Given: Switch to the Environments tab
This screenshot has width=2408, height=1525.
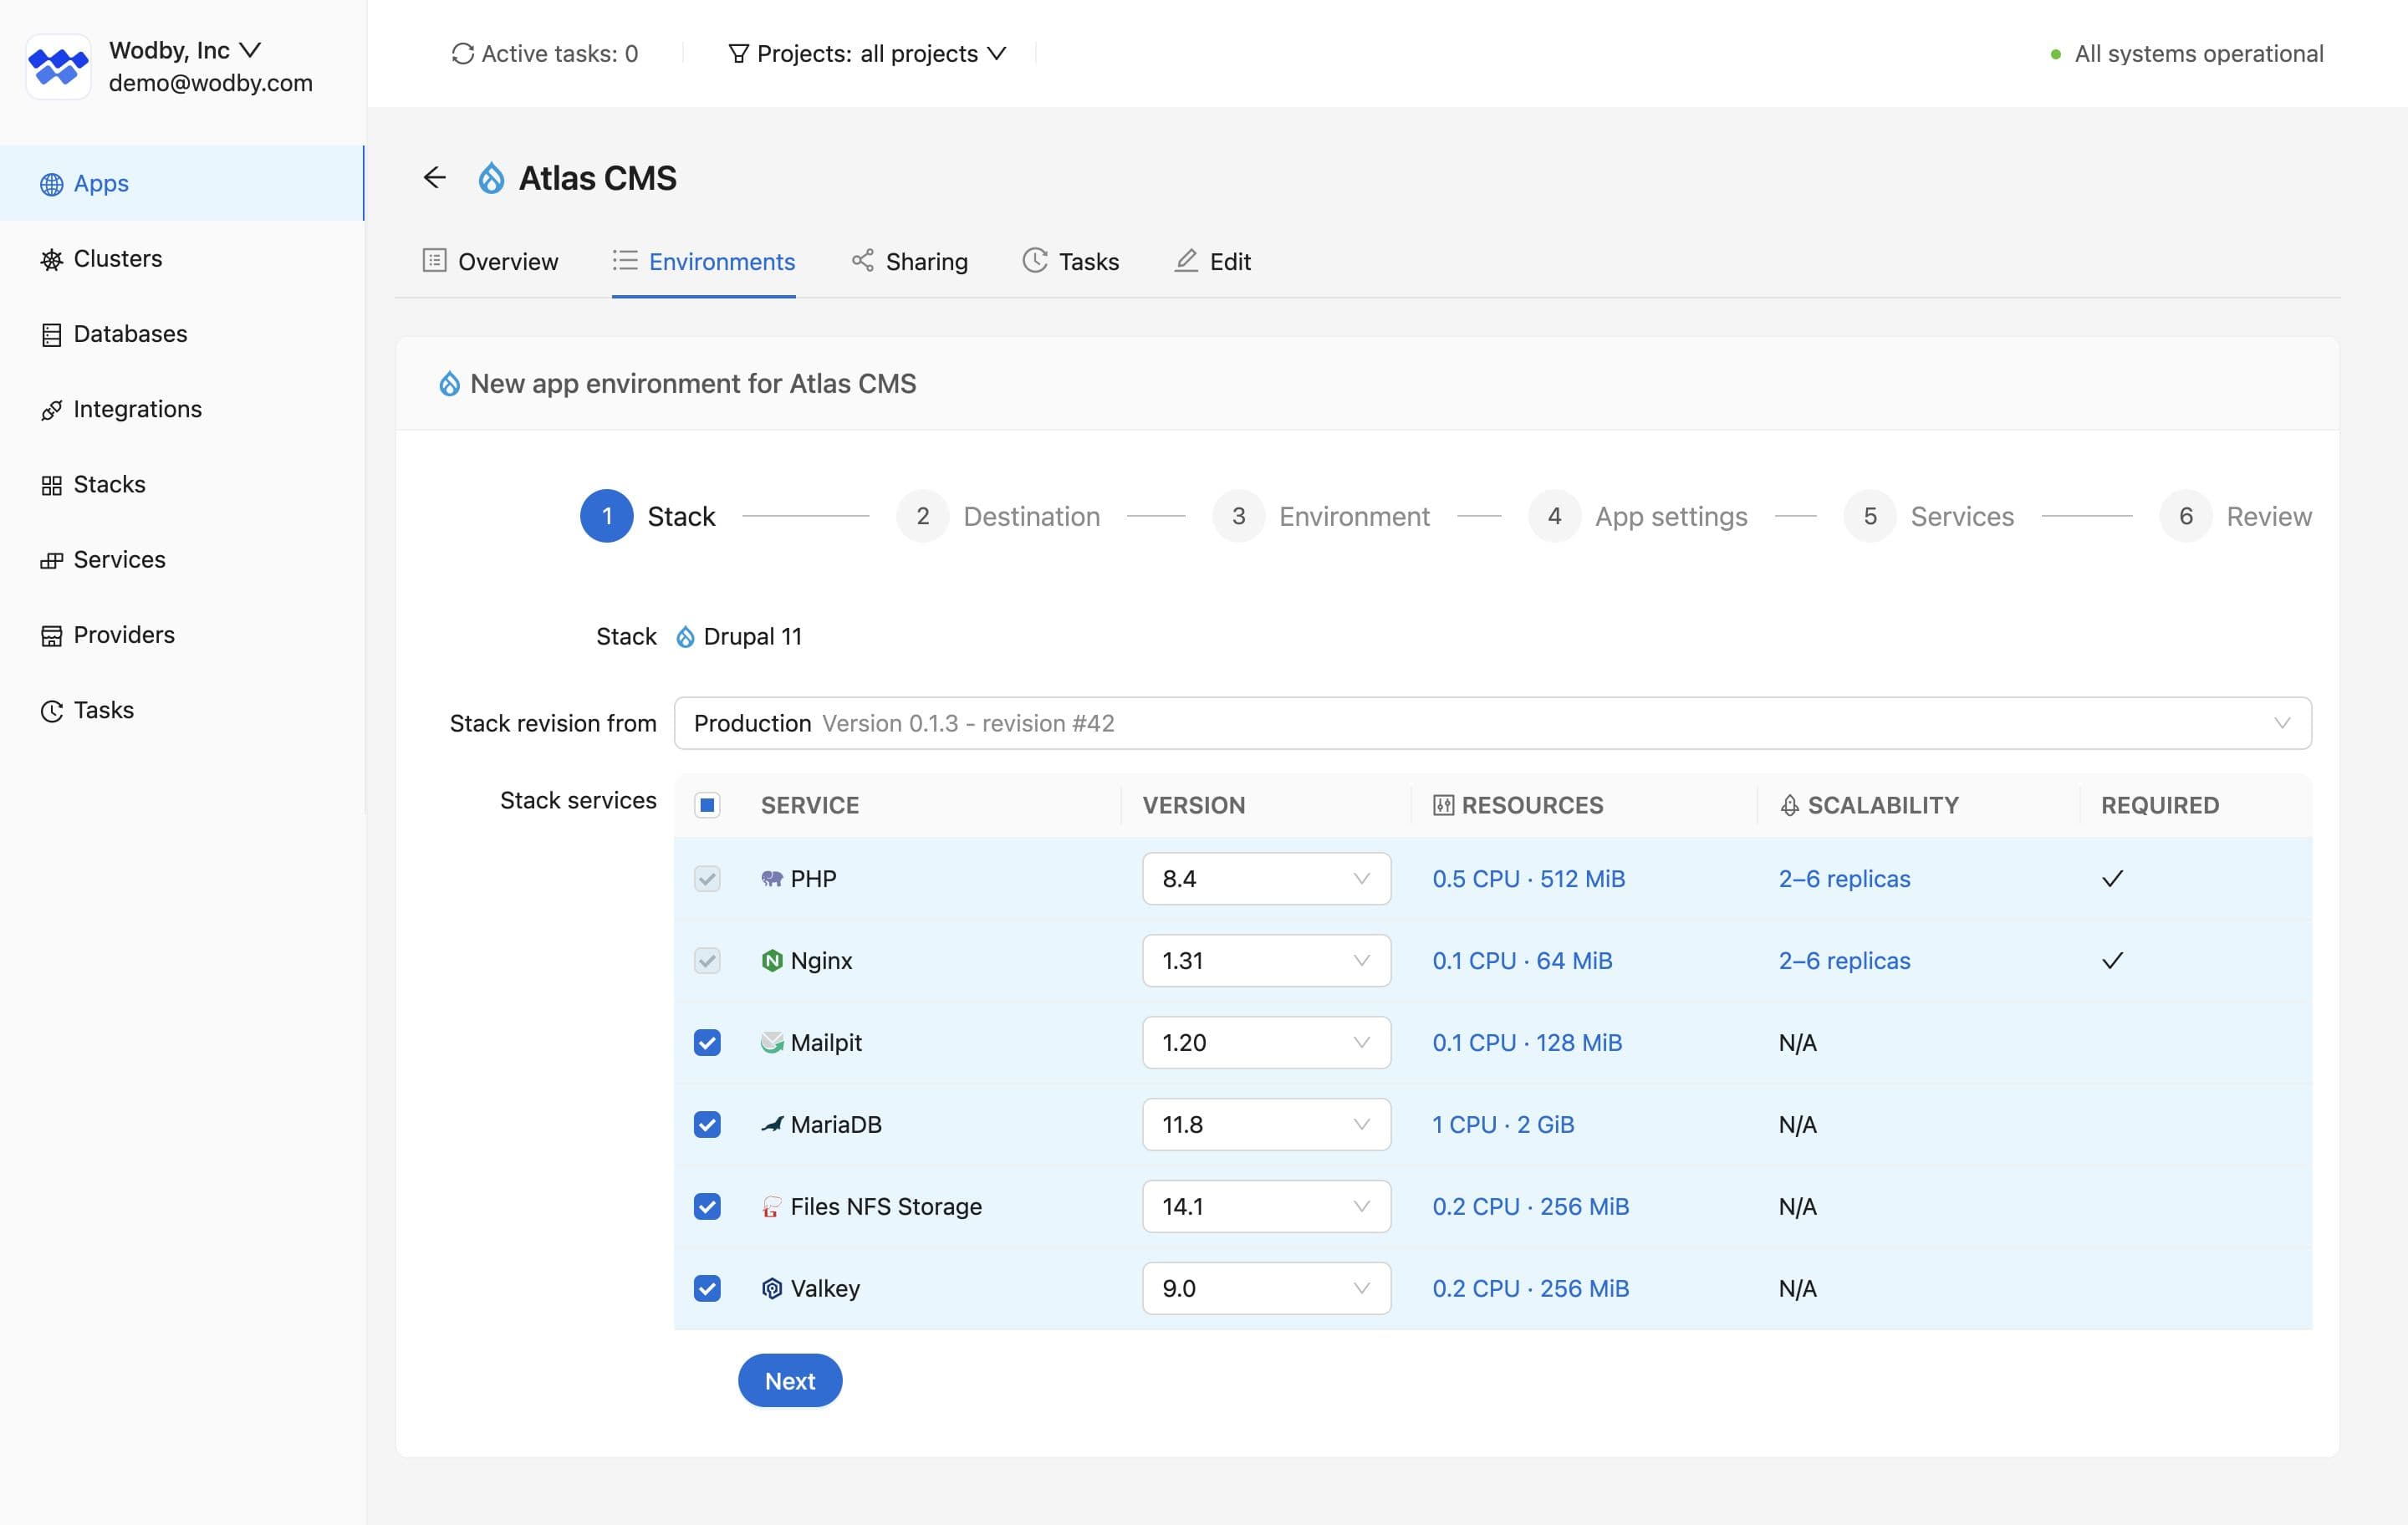Looking at the screenshot, I should tap(704, 261).
